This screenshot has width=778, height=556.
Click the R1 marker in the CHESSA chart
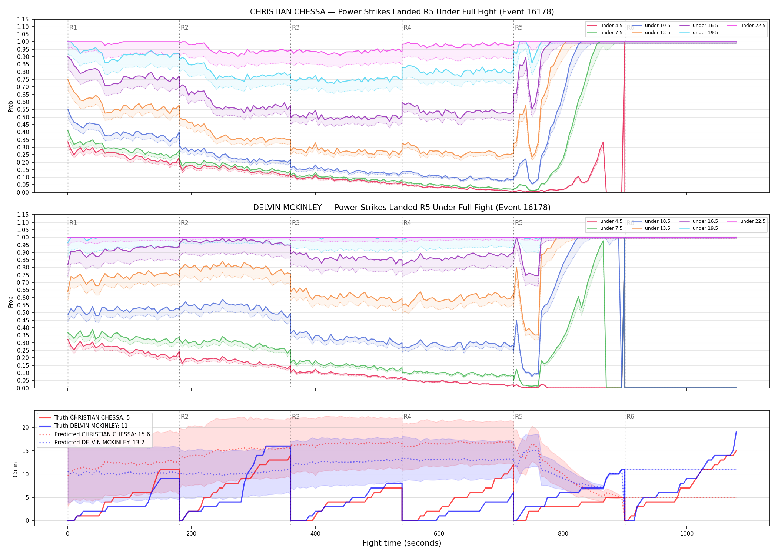coord(73,27)
